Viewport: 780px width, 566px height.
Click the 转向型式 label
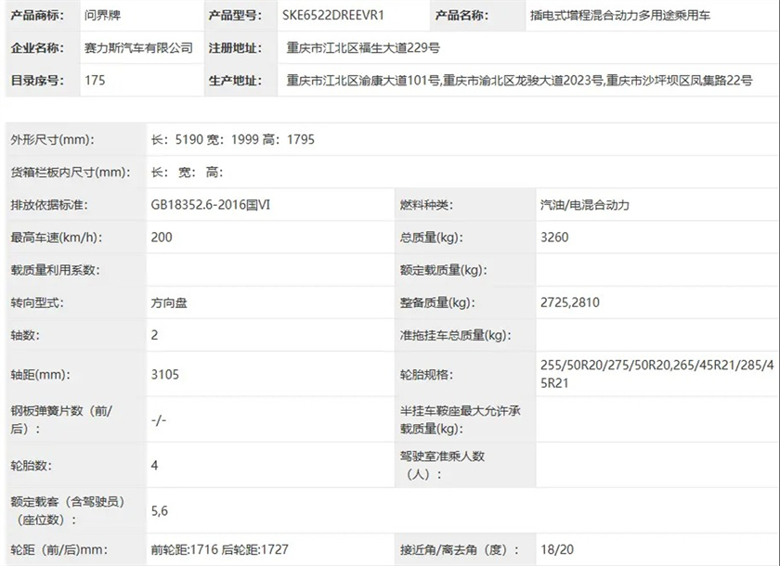(37, 302)
